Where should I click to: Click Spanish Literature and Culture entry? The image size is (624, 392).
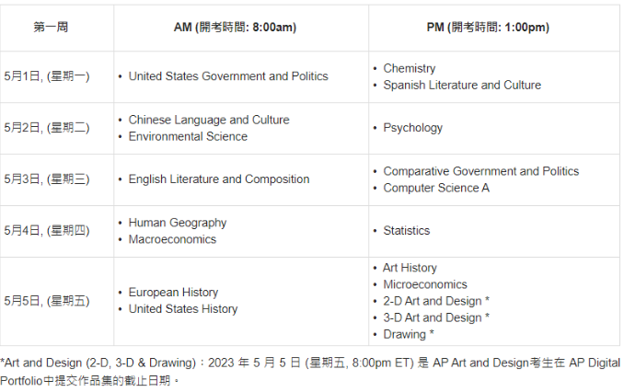[x=462, y=85]
